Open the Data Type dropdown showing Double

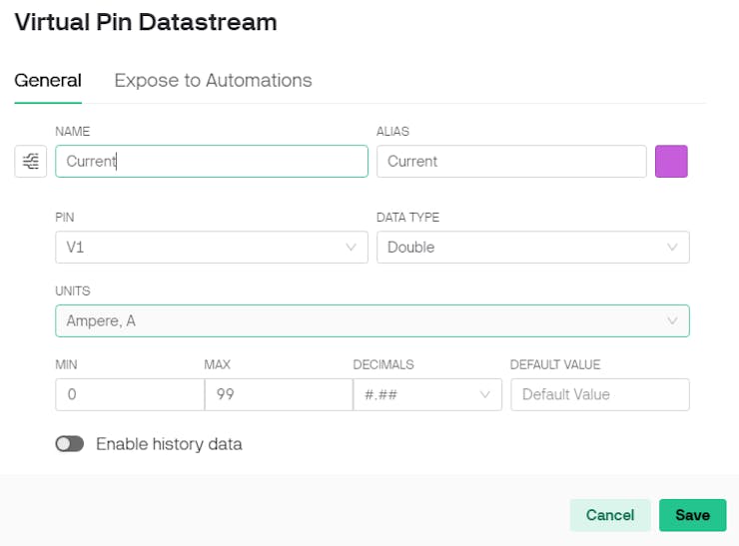point(519,247)
